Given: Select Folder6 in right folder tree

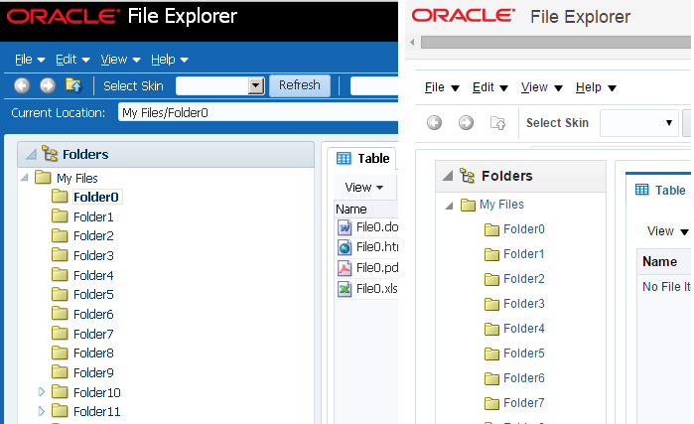Looking at the screenshot, I should coord(524,378).
